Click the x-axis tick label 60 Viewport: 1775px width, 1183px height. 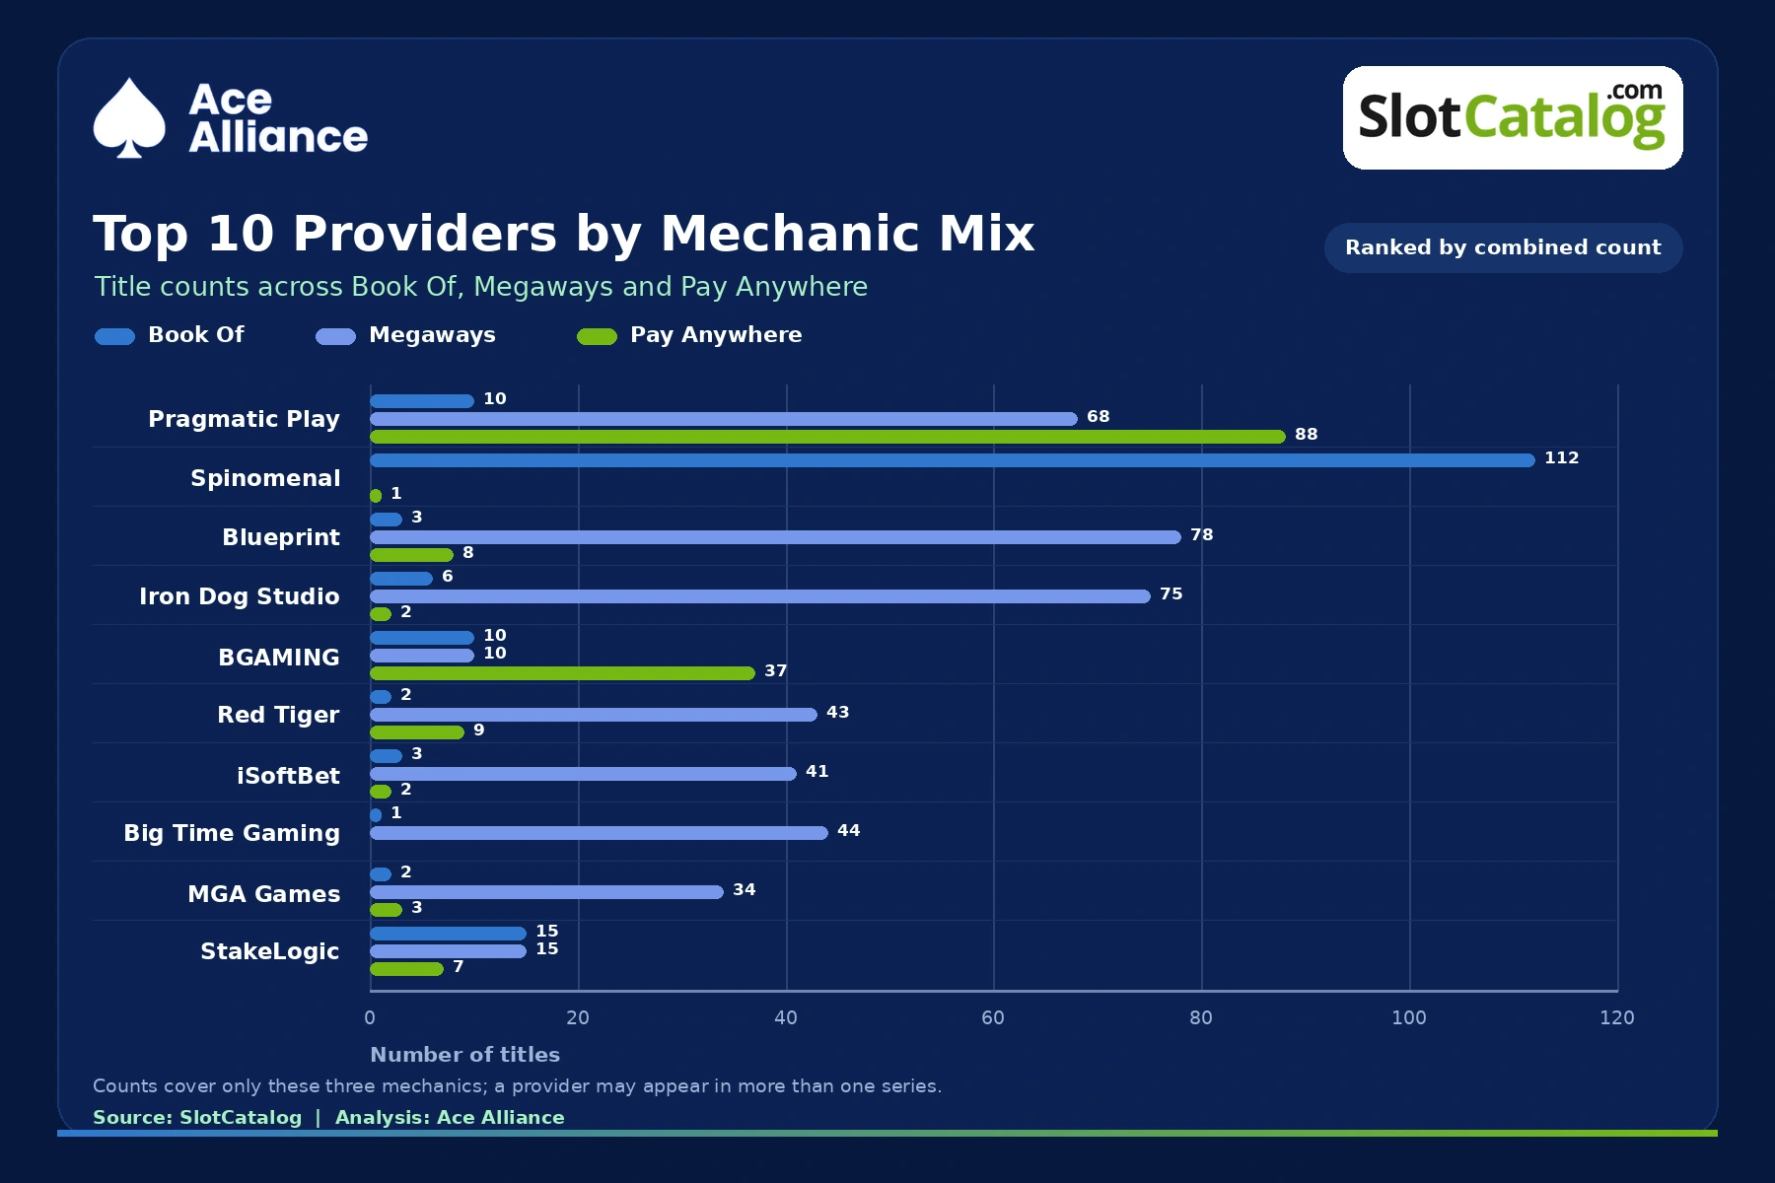[993, 1018]
